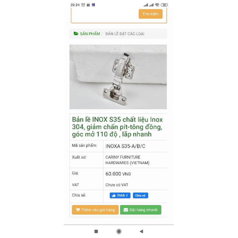Tap the alarm clock status icon

coord(83,5)
